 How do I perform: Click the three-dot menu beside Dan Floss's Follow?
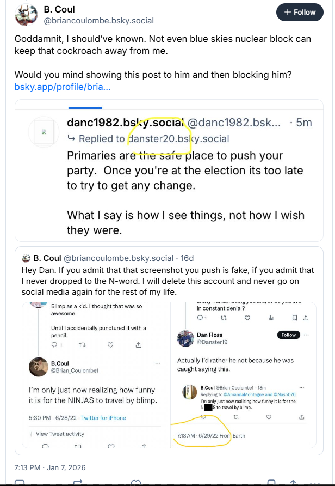tap(307, 335)
